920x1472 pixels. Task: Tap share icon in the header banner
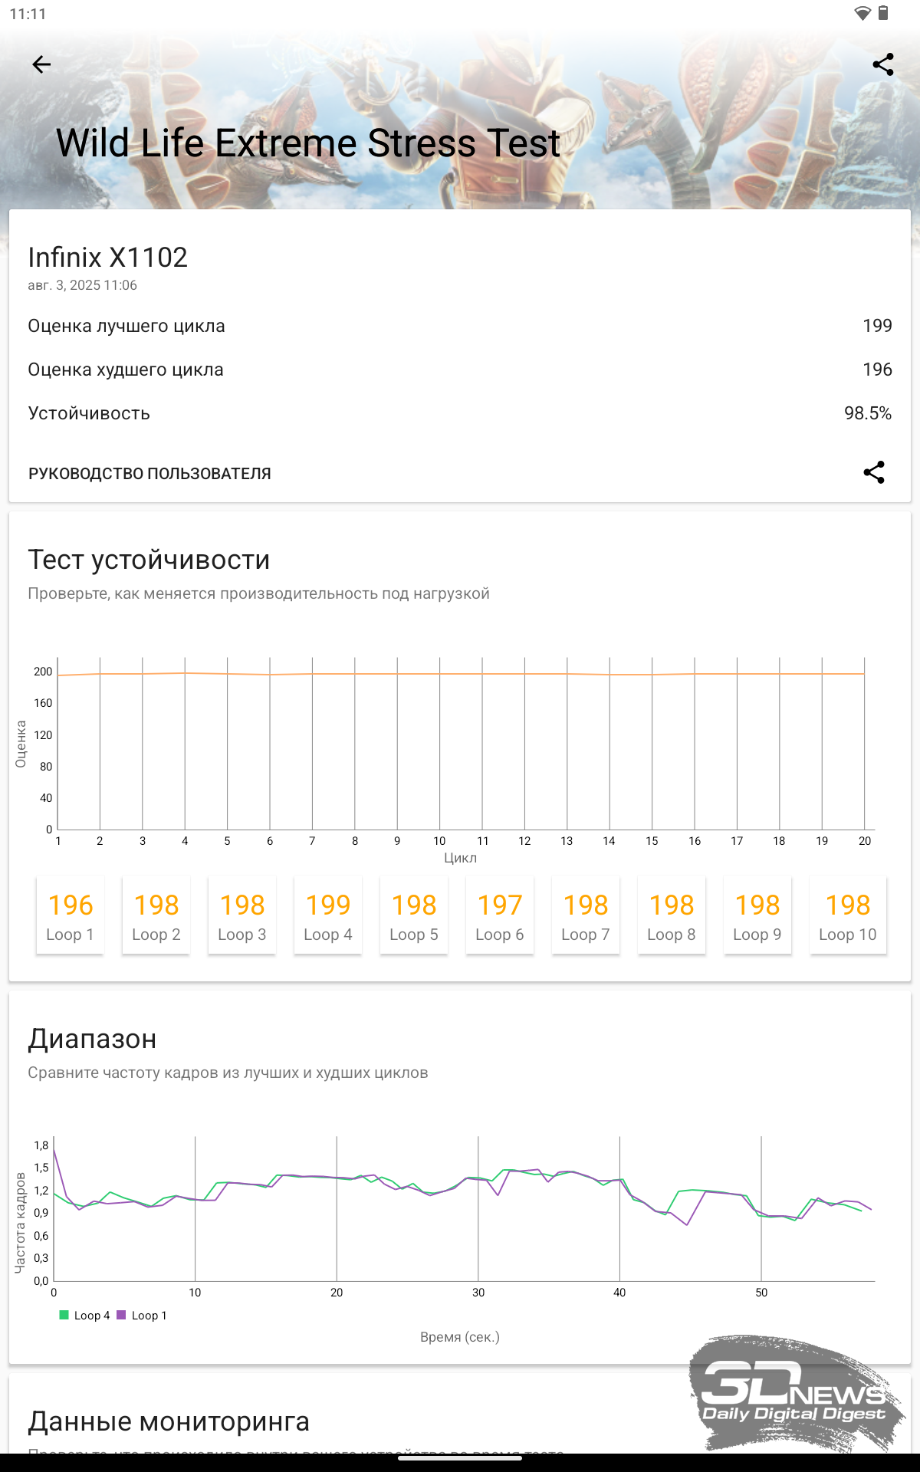tap(883, 64)
